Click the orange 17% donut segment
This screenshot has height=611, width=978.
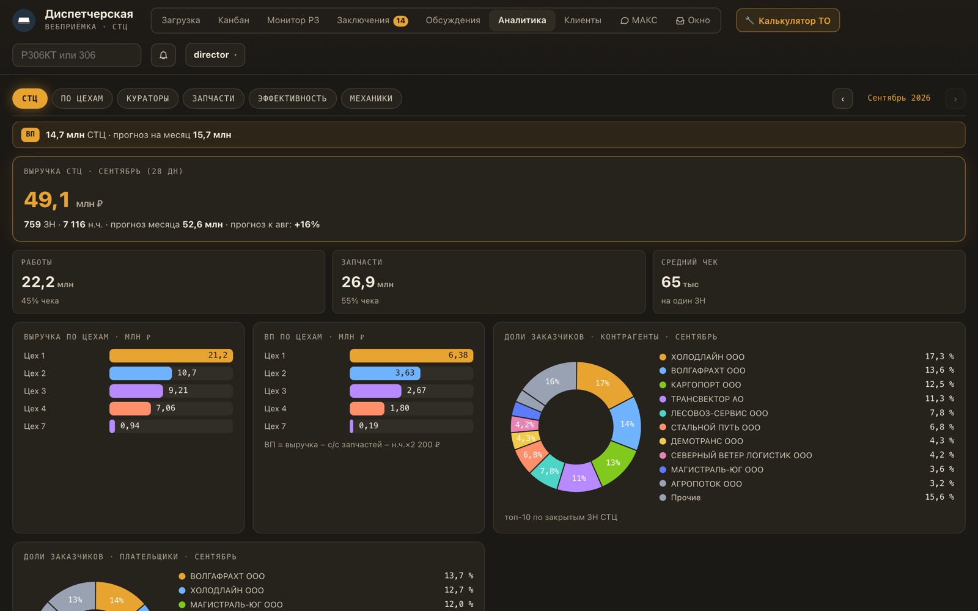click(x=603, y=384)
